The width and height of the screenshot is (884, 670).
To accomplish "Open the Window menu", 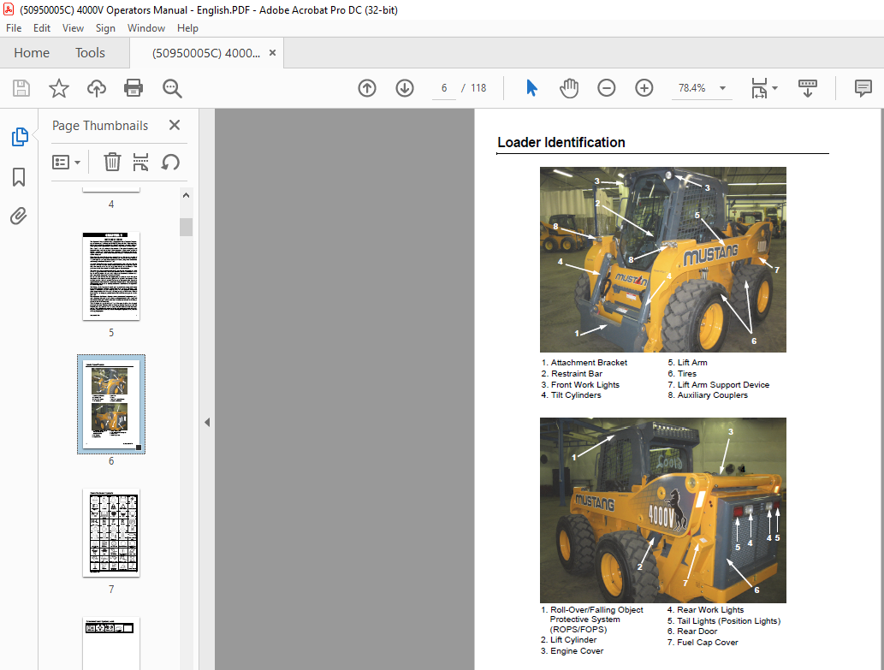I will coord(146,28).
